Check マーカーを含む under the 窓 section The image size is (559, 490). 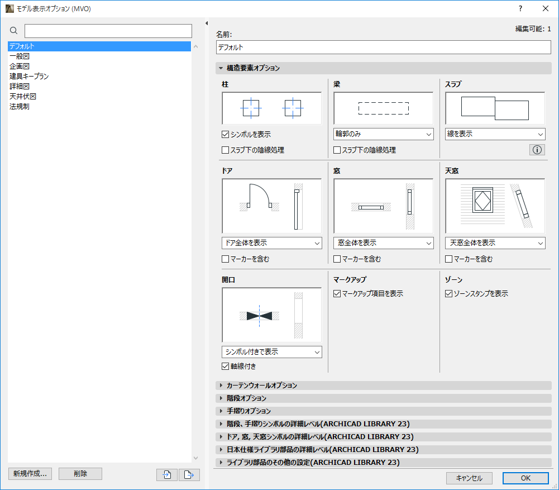[x=337, y=259]
